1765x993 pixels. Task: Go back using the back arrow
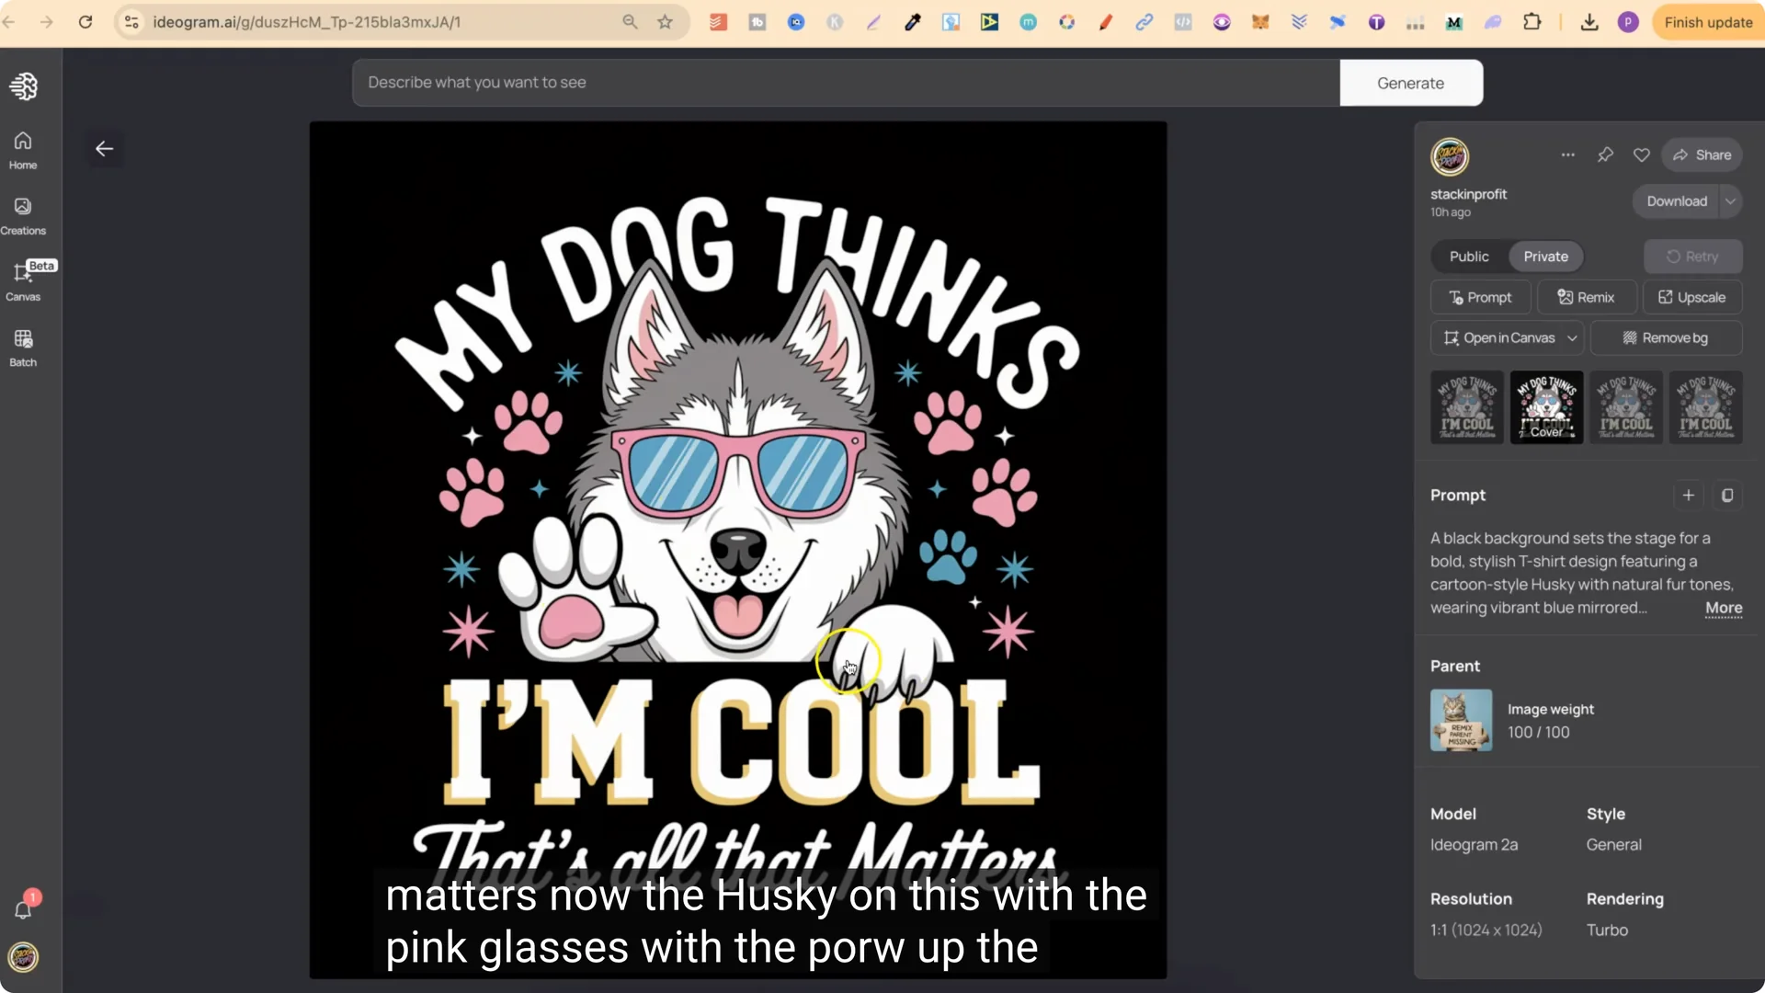[x=104, y=148]
